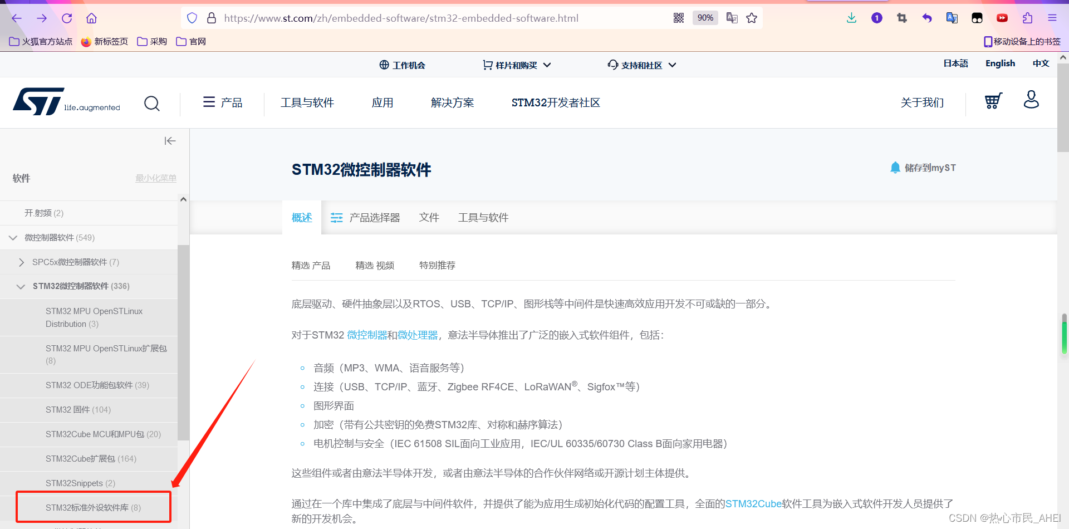Click the 90% zoom level indicator
The image size is (1069, 529).
[x=705, y=18]
